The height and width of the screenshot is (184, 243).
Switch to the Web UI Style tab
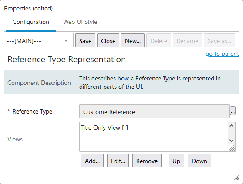(x=80, y=22)
